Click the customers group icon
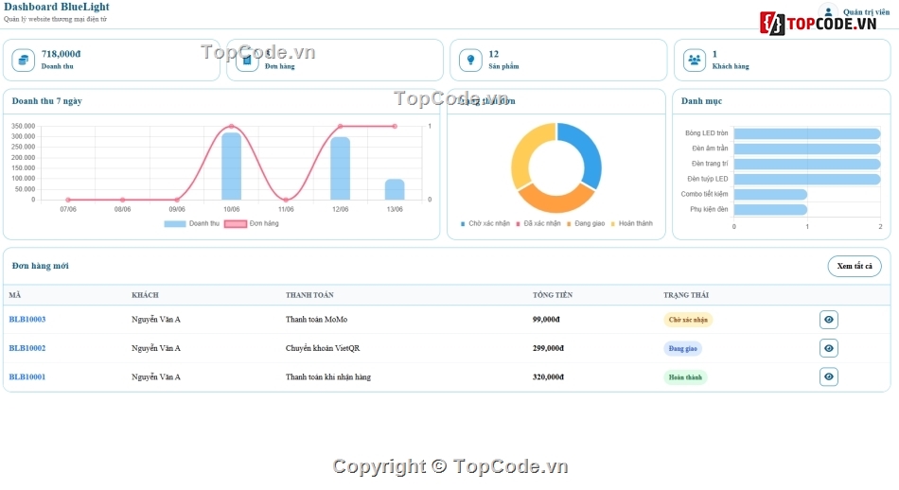This screenshot has height=490, width=899. (x=695, y=60)
